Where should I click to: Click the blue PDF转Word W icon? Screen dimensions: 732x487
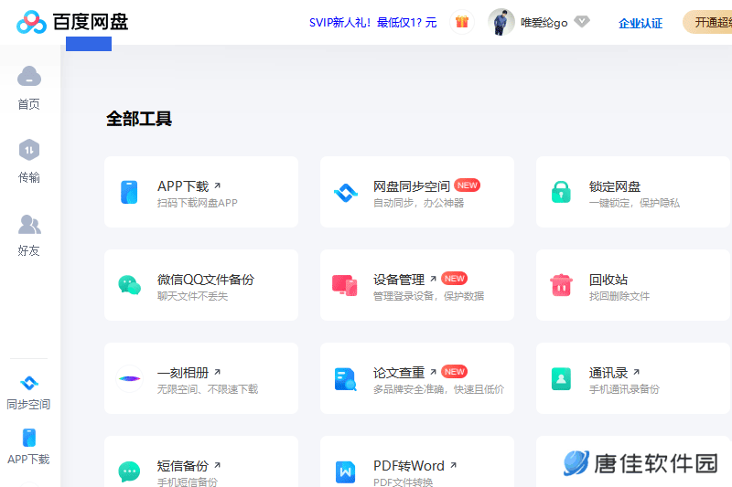point(346,472)
